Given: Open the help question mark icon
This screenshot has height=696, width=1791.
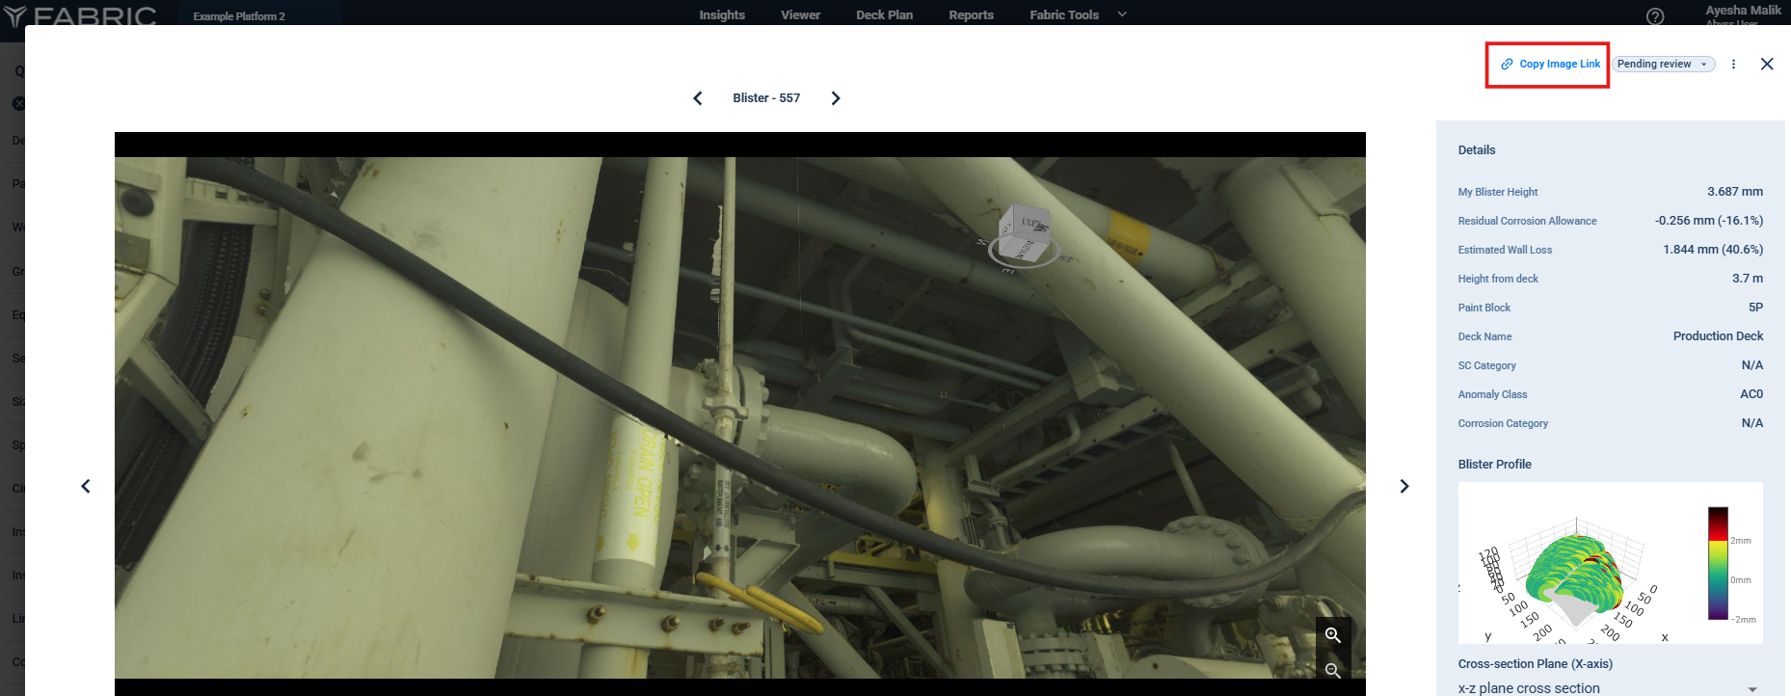Looking at the screenshot, I should tap(1655, 16).
